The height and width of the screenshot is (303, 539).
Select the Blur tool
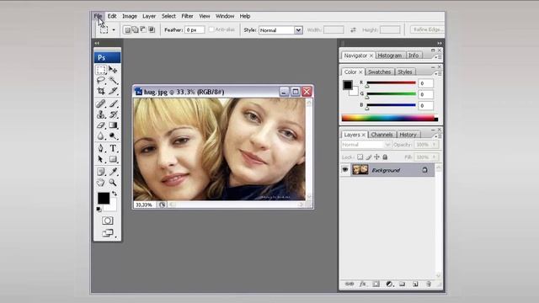(x=101, y=136)
